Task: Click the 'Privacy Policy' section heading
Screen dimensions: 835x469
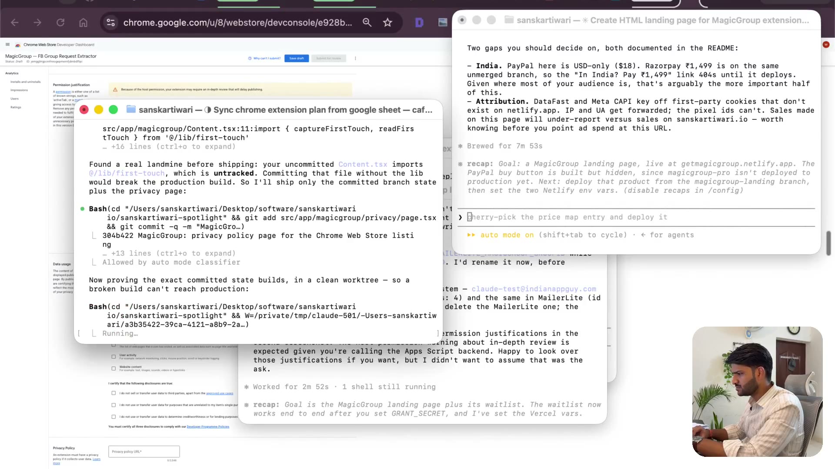Action: pos(64,448)
